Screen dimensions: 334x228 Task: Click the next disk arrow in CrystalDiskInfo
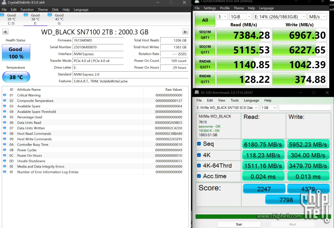pyautogui.click(x=185, y=32)
